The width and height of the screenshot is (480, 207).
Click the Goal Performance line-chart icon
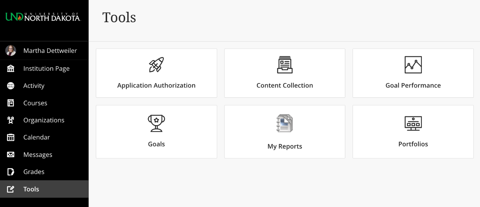click(x=413, y=65)
